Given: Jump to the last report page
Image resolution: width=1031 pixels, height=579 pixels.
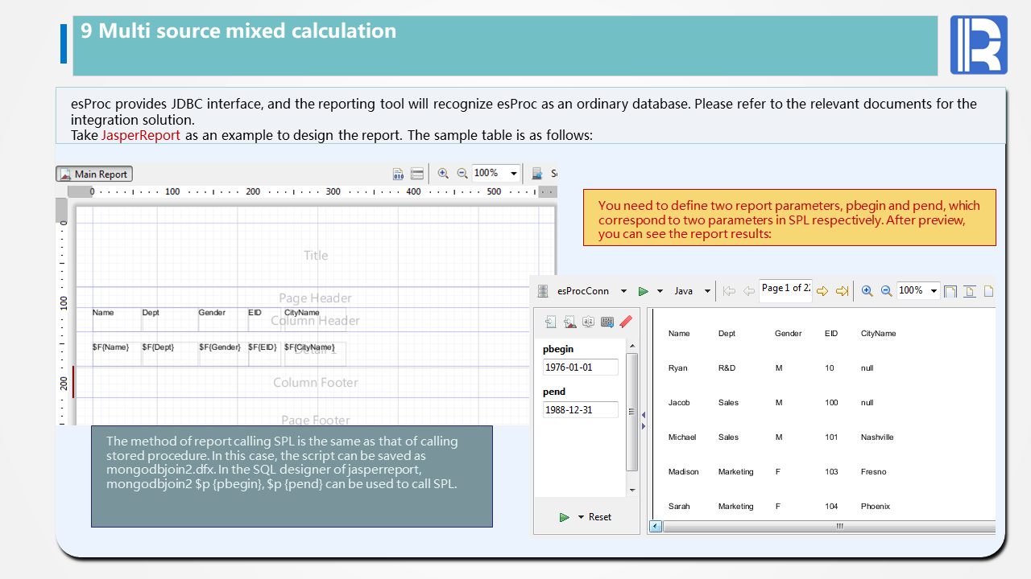Looking at the screenshot, I should [x=842, y=291].
